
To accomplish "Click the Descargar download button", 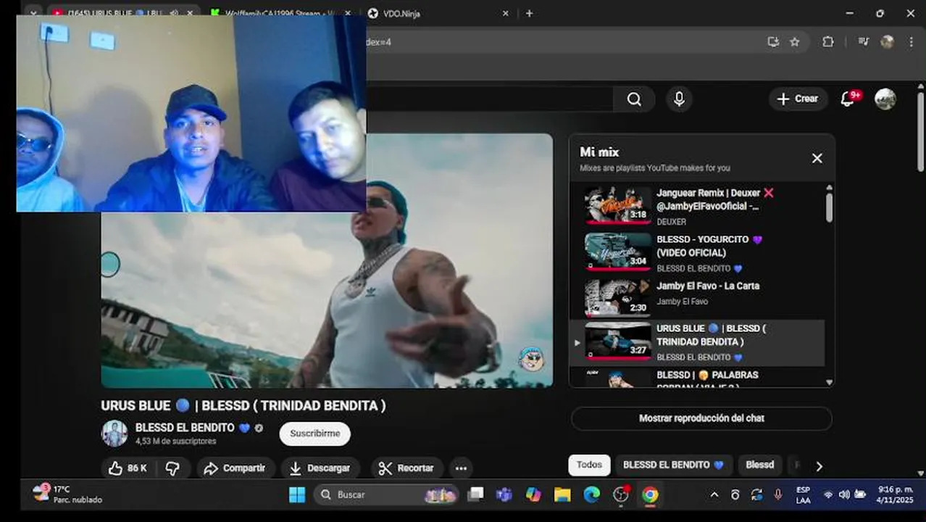I will point(320,468).
